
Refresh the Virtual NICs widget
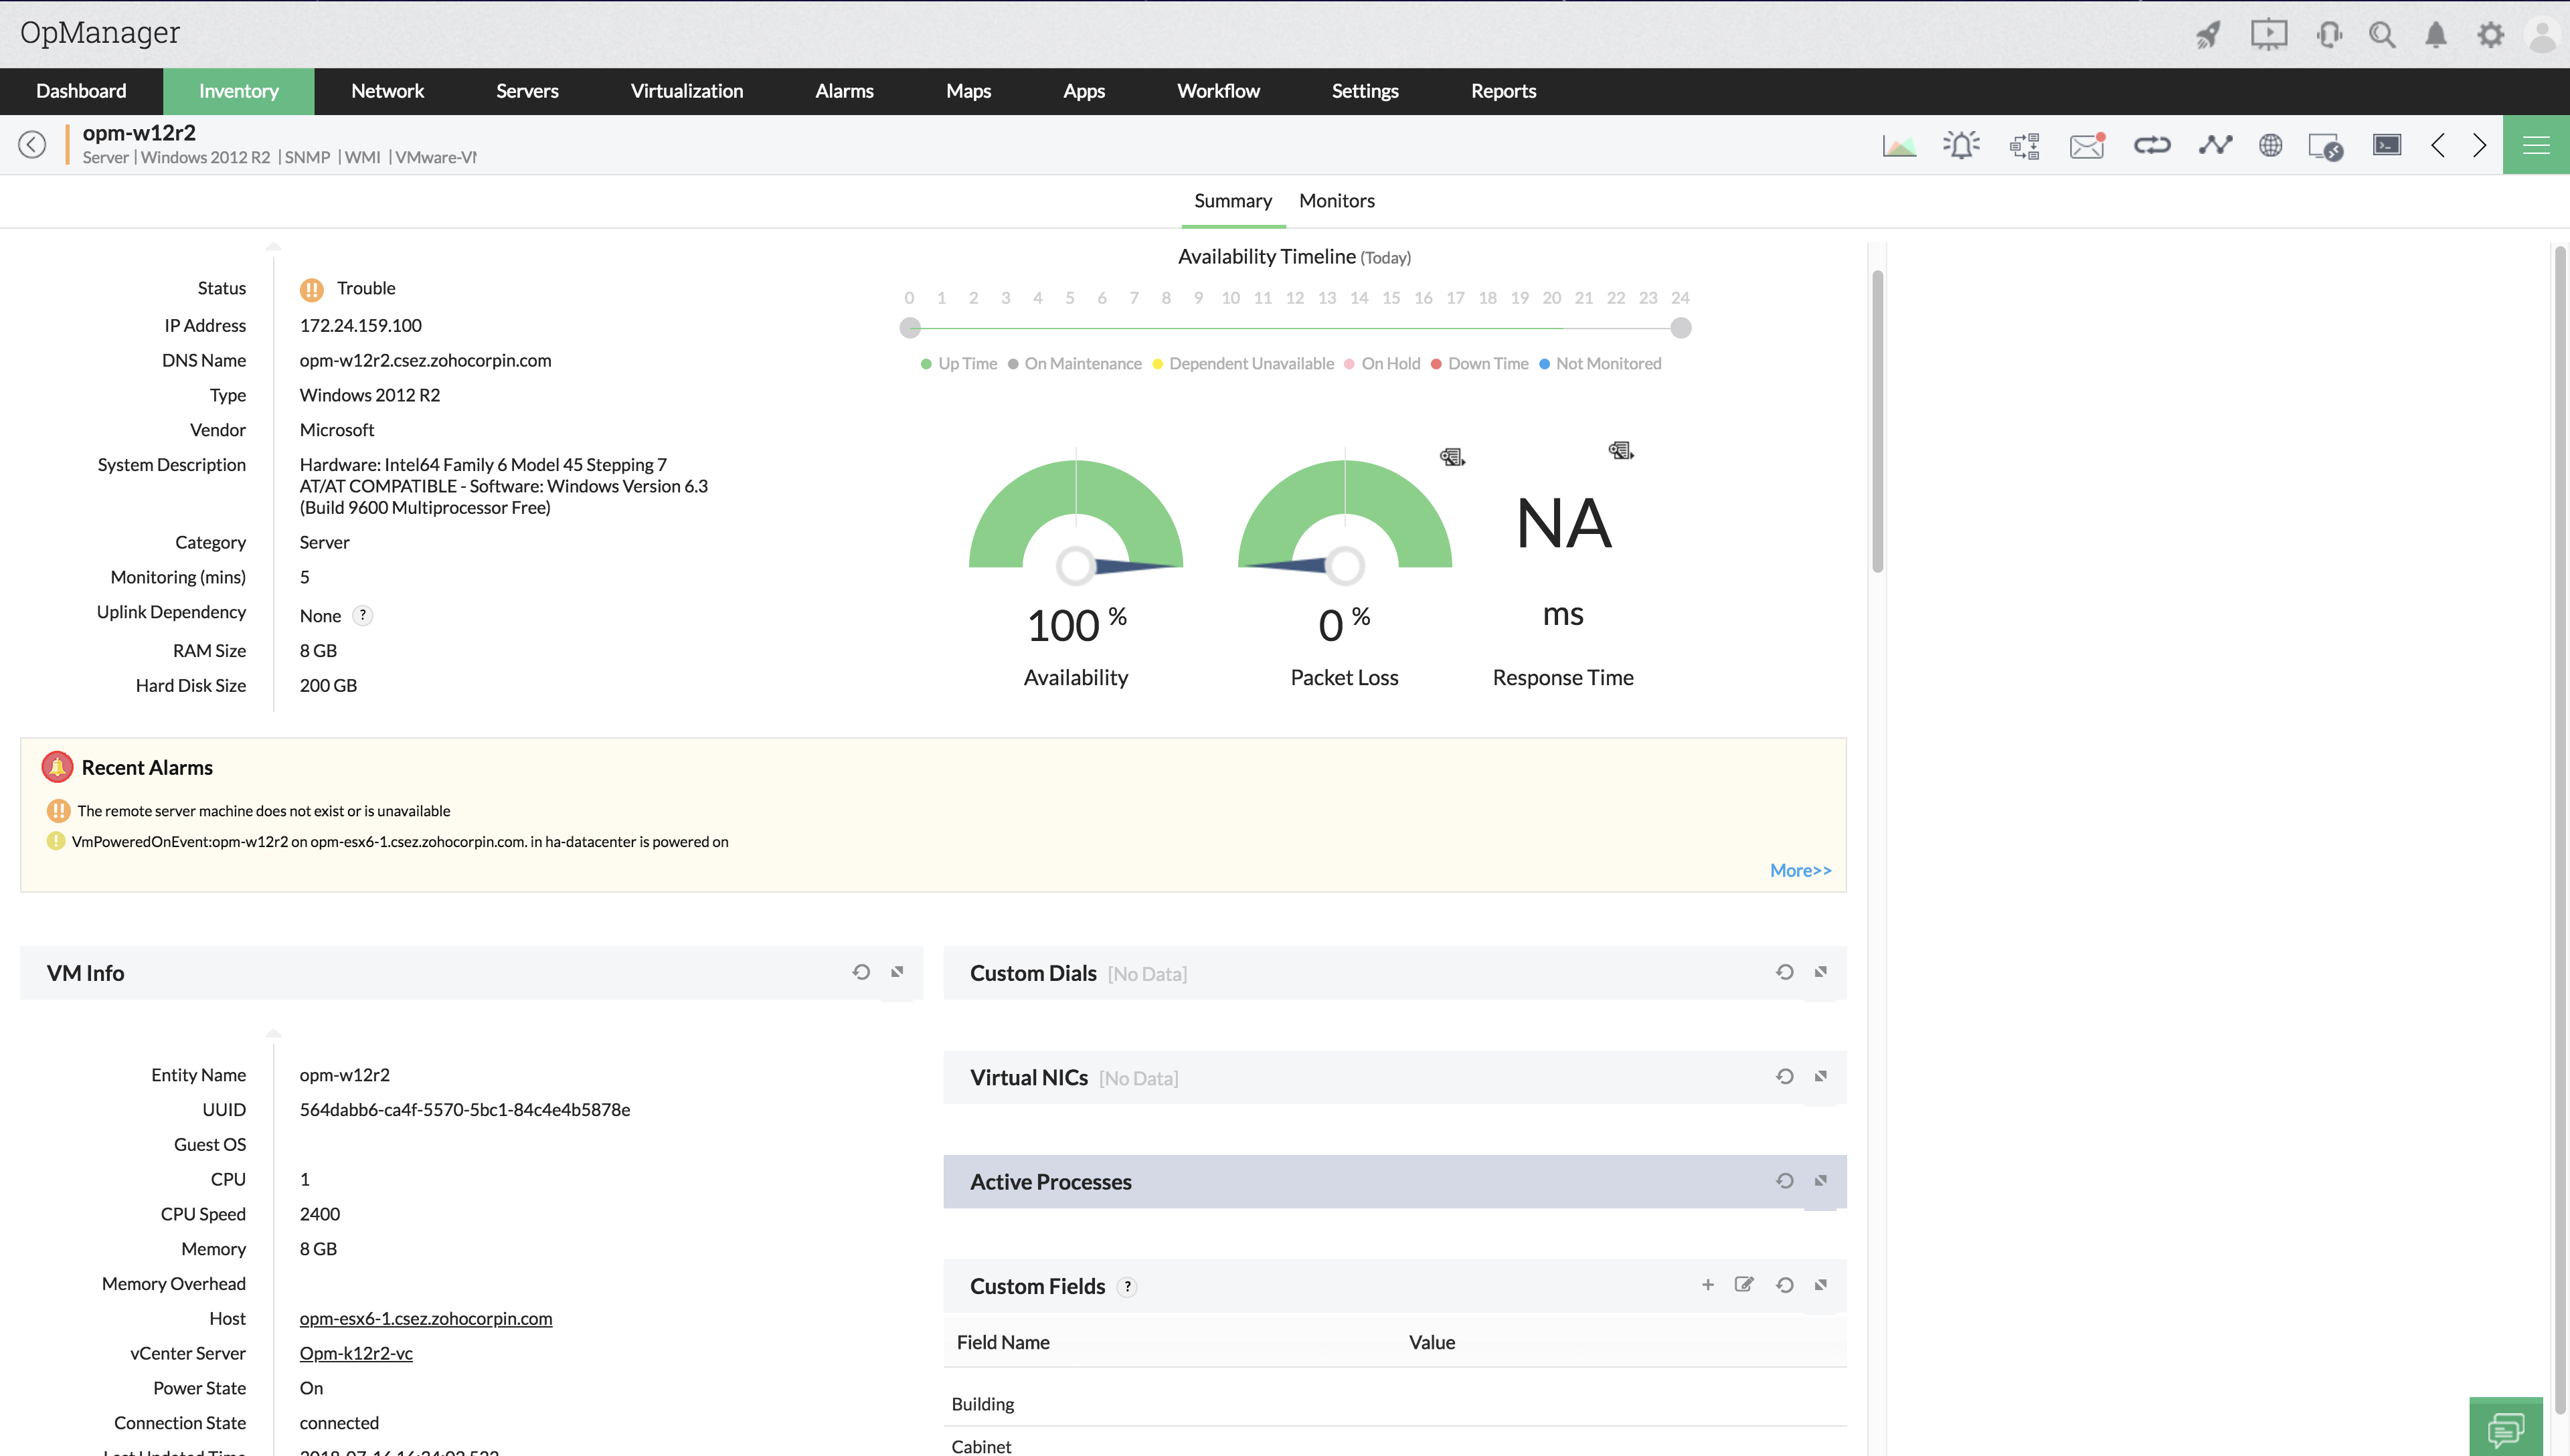pyautogui.click(x=1784, y=1077)
